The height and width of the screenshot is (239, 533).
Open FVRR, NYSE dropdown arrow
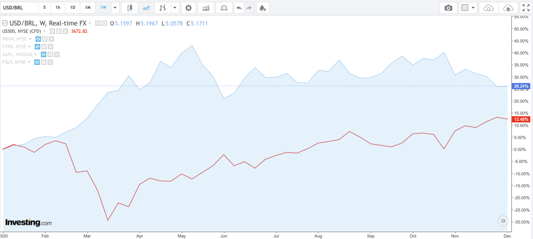(x=29, y=47)
